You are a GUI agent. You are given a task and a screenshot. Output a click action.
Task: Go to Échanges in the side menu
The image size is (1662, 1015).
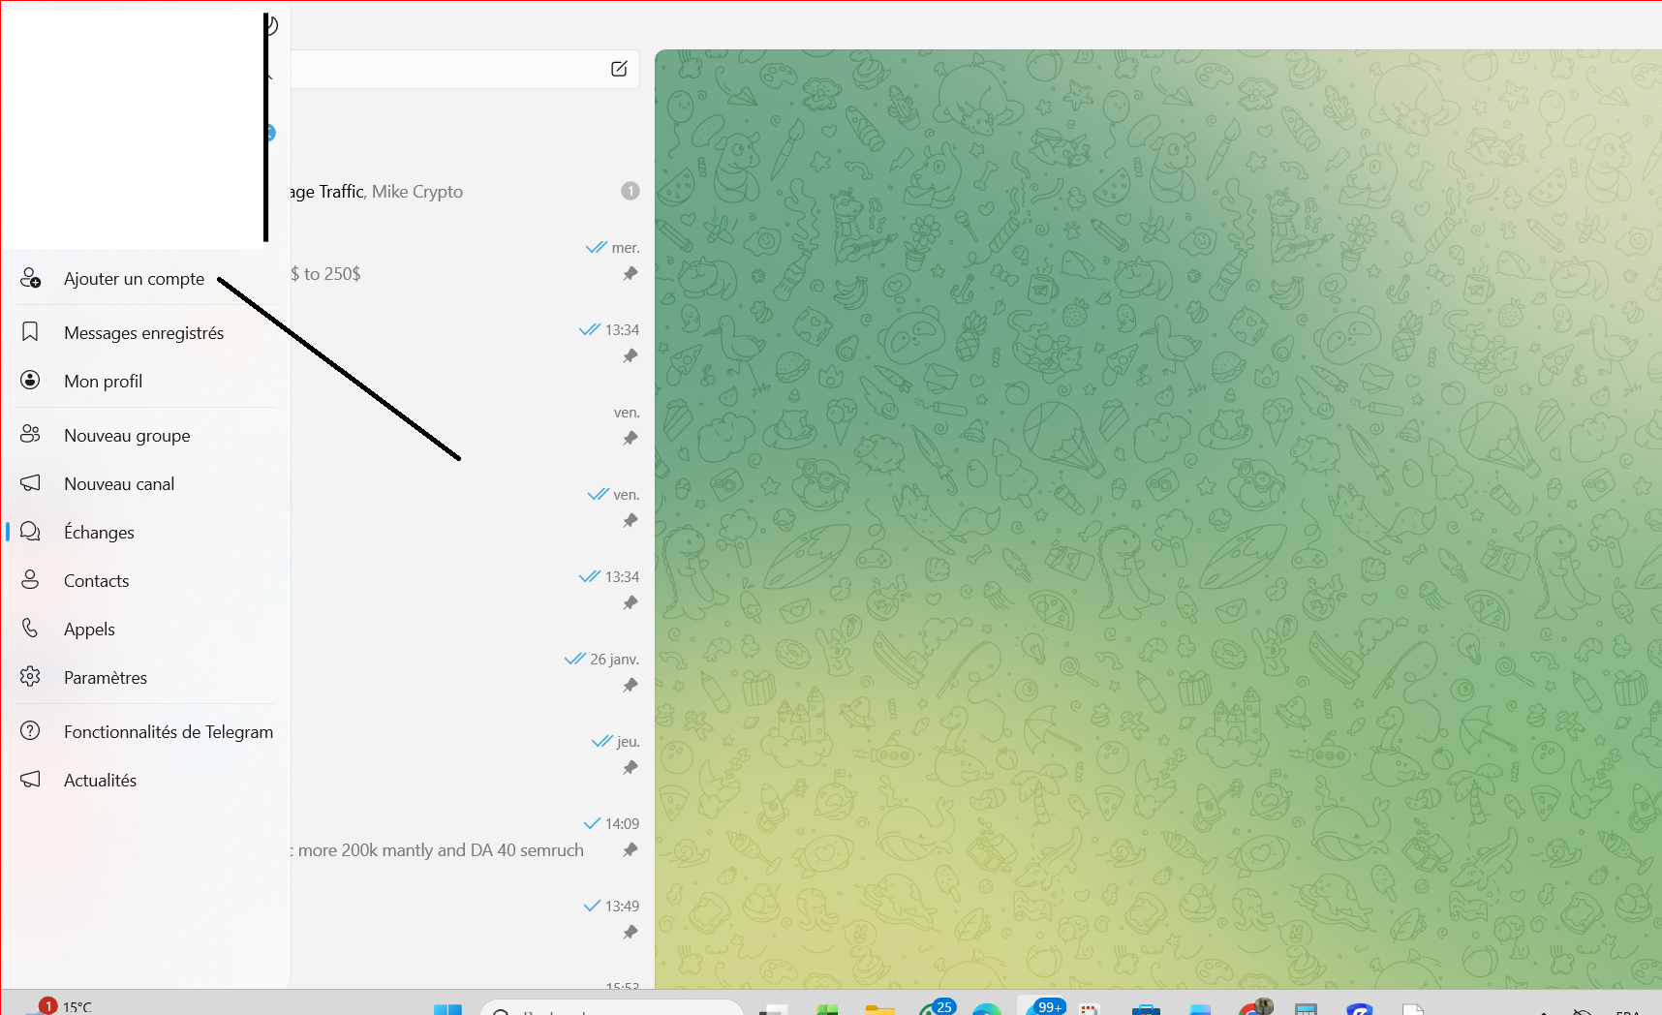[x=145, y=532]
